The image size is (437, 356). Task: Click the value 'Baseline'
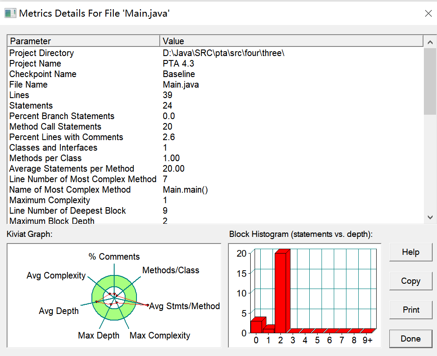click(x=179, y=74)
